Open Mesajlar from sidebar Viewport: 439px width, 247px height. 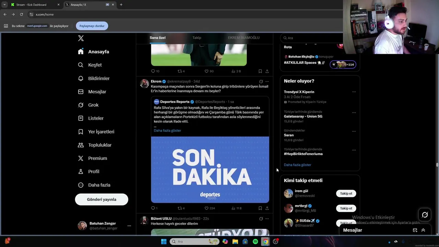click(92, 92)
